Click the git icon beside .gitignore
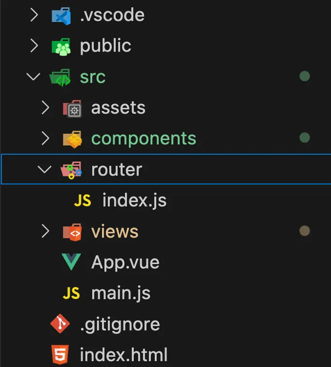The width and height of the screenshot is (331, 367). pyautogui.click(x=60, y=324)
